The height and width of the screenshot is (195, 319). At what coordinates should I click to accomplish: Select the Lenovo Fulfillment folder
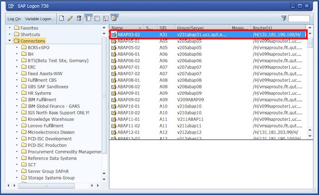click(x=43, y=126)
